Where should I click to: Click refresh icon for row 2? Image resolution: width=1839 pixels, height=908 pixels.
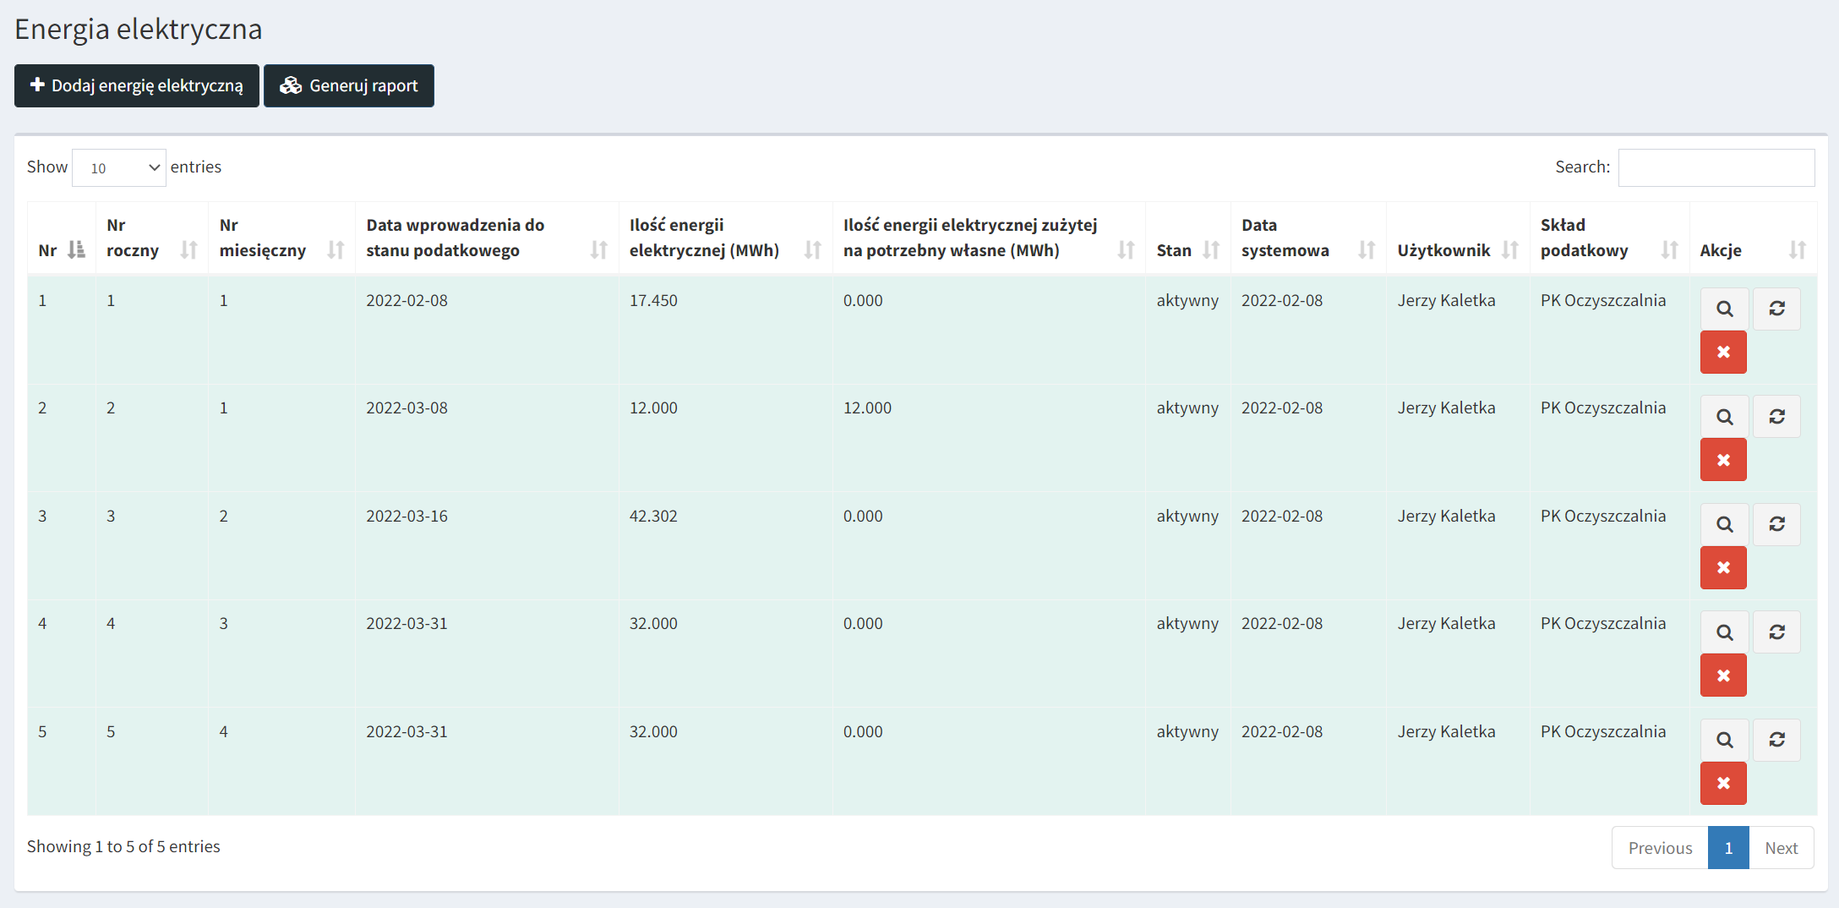[1776, 417]
